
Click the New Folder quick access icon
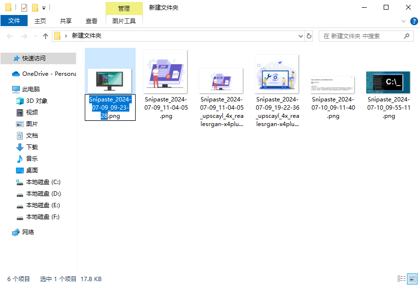tap(35, 8)
